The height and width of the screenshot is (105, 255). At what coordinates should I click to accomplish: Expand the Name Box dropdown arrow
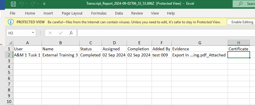pos(33,33)
